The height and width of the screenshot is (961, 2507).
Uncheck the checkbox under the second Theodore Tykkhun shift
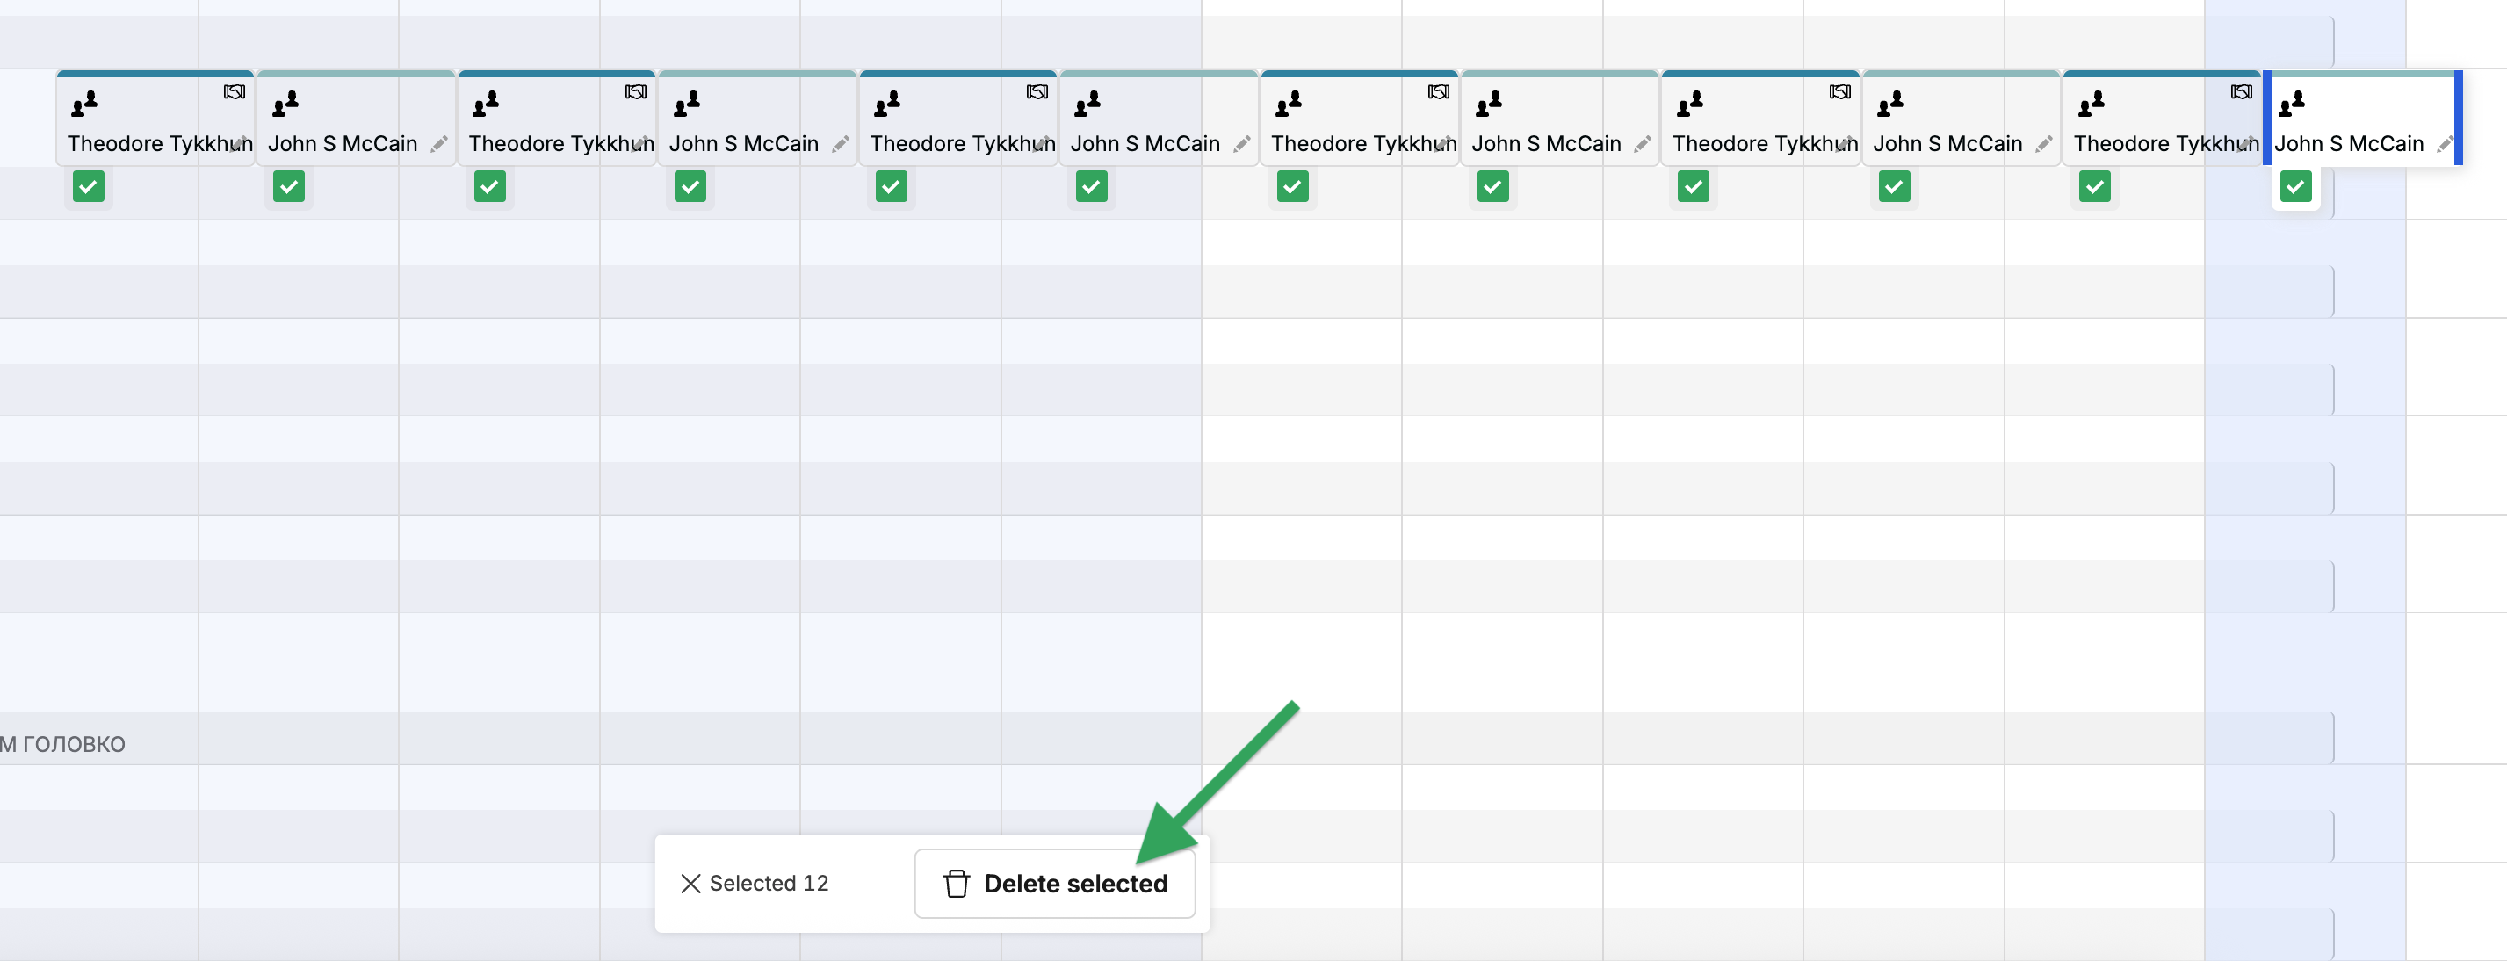coord(489,186)
